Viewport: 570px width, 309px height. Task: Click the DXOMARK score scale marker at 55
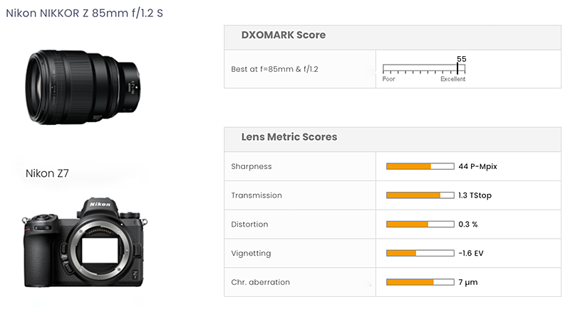tap(457, 69)
